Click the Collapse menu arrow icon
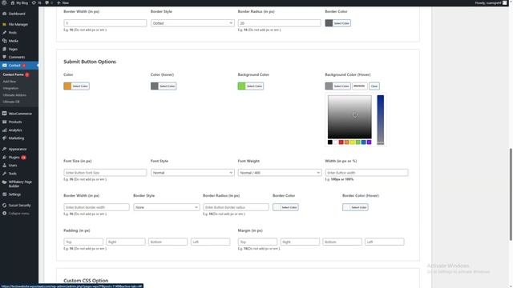Image resolution: width=513 pixels, height=288 pixels. point(4,214)
